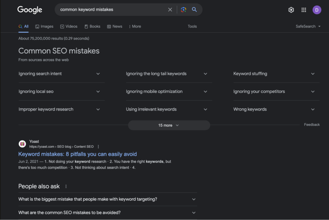Image resolution: width=329 pixels, height=220 pixels.
Task: Open the Tools filter options
Action: [x=192, y=26]
